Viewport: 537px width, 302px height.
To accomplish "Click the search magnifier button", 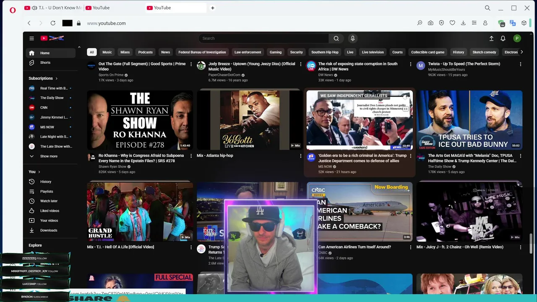I will [336, 38].
